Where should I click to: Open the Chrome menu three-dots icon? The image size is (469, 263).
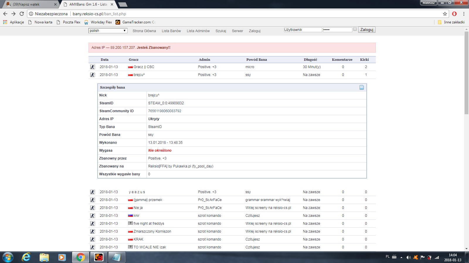pos(464,14)
